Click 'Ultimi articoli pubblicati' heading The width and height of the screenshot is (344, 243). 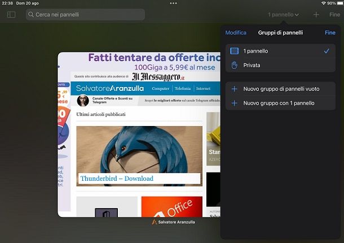click(x=101, y=114)
